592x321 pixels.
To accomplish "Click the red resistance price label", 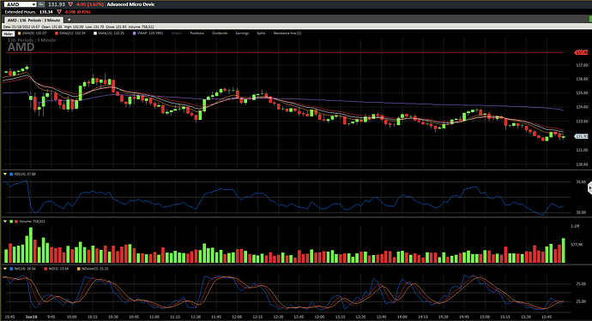I will coord(582,53).
